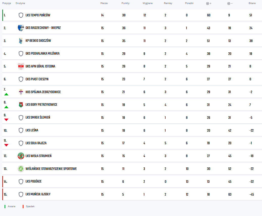
Task: Click KP Beskid Skoczów team logo
Action: pos(21,41)
